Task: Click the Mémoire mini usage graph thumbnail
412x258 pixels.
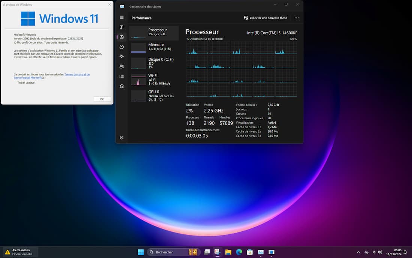Action: [x=139, y=48]
